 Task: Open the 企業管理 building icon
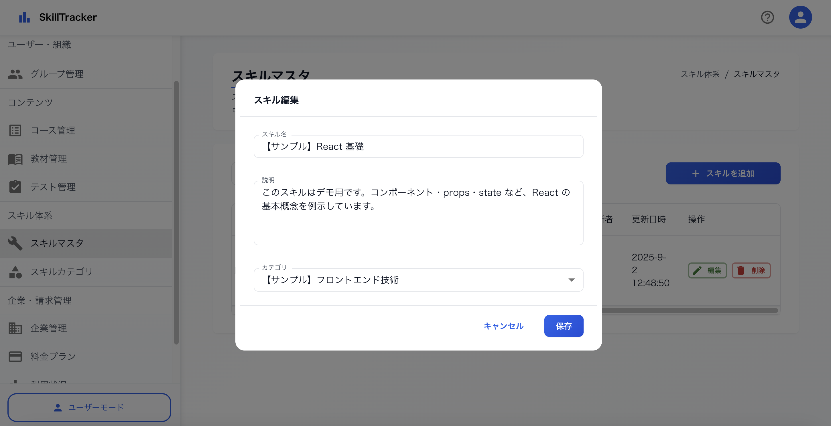click(x=15, y=328)
